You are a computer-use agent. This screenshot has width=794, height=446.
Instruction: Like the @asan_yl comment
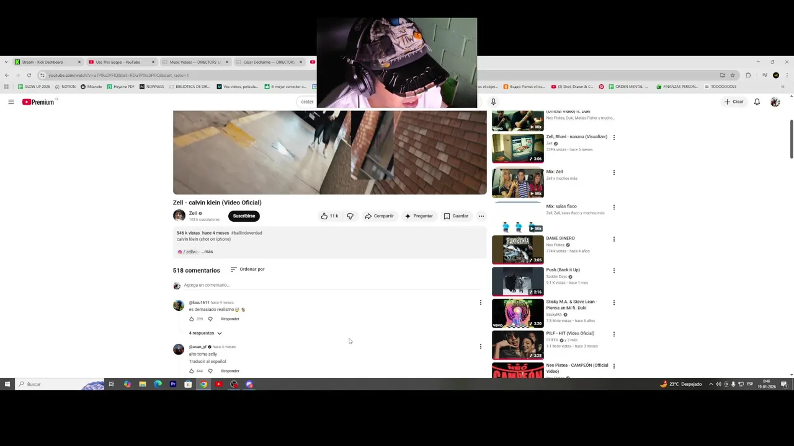point(192,370)
